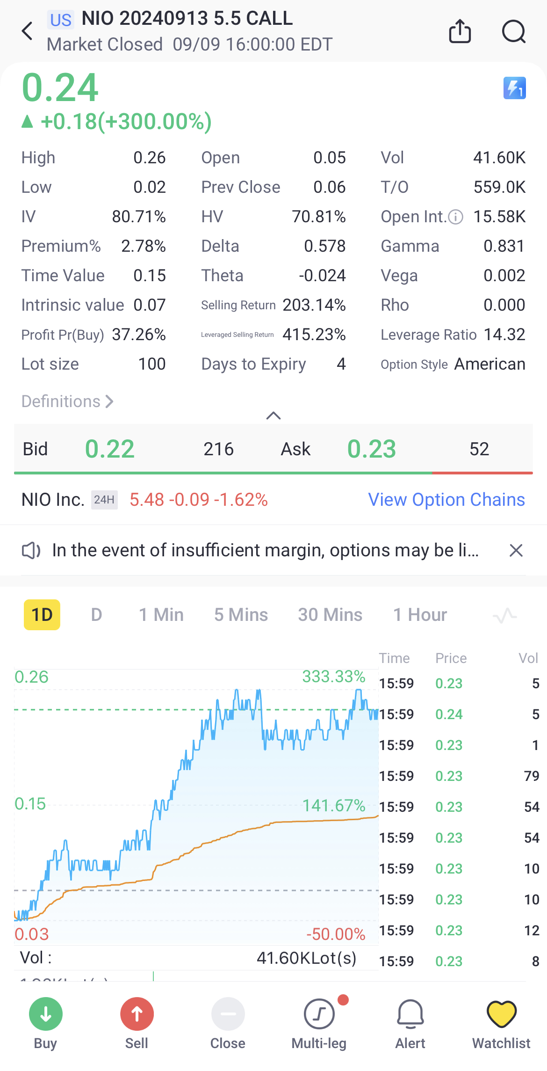Toggle the Watchlist heart
The image size is (547, 1071).
tap(501, 1014)
